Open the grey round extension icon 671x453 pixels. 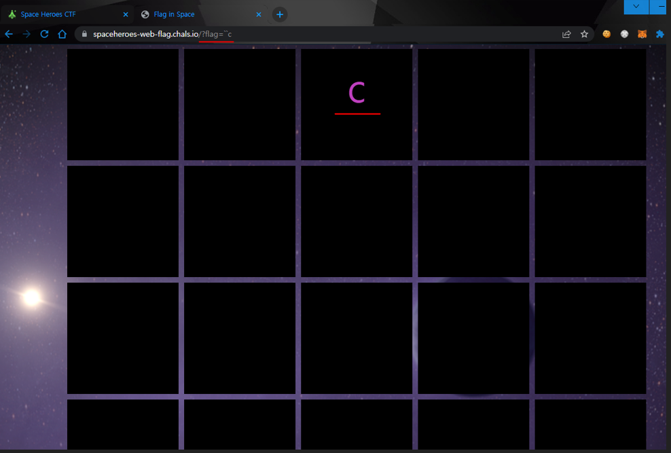tap(624, 34)
